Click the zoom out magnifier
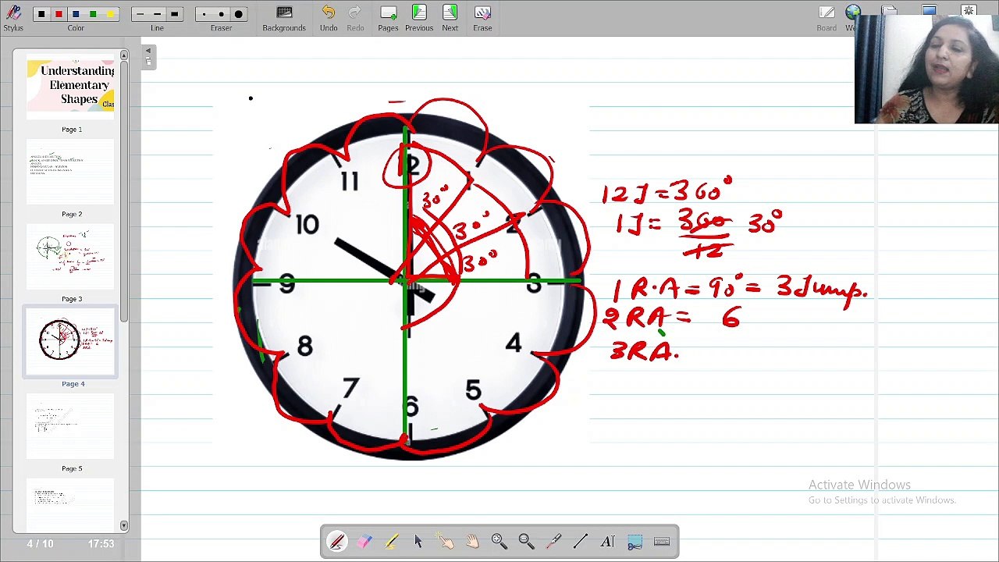Screen dimensions: 999x562 [526, 542]
